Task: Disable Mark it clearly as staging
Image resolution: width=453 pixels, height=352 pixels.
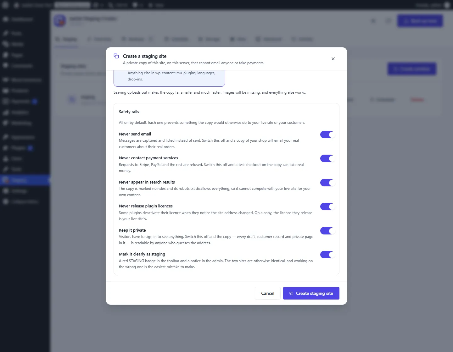Action: [327, 255]
